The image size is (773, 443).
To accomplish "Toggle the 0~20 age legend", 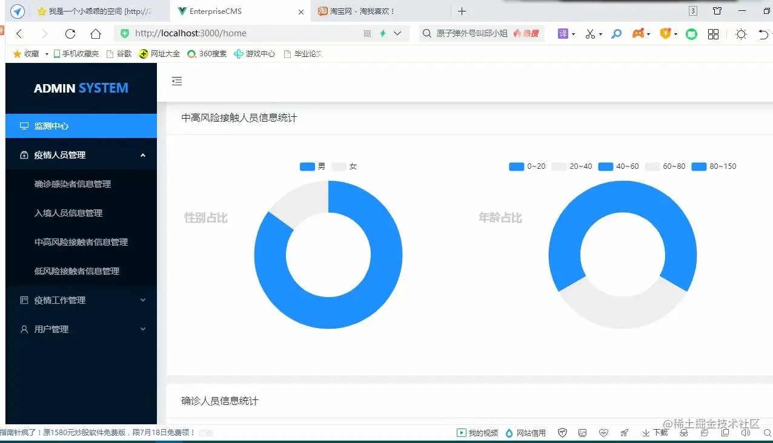I will pyautogui.click(x=527, y=166).
